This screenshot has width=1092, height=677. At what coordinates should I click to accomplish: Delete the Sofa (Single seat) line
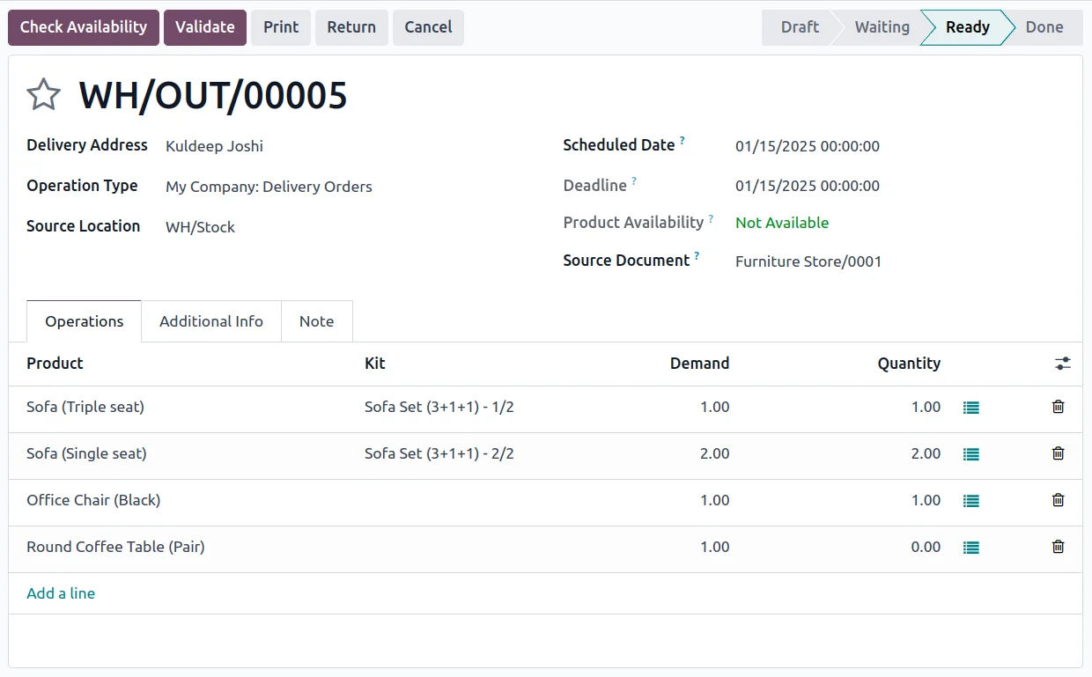1058,453
